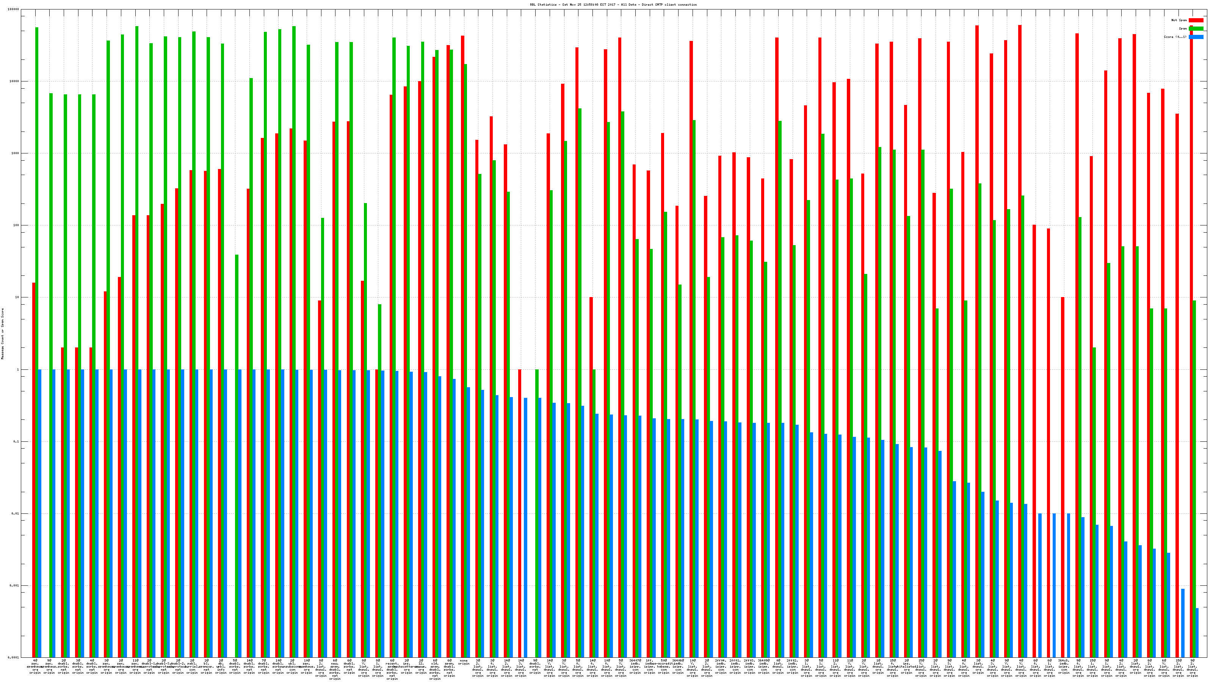1213x682 pixels.
Task: Click the green Spam legend swatch
Action: pos(1196,29)
